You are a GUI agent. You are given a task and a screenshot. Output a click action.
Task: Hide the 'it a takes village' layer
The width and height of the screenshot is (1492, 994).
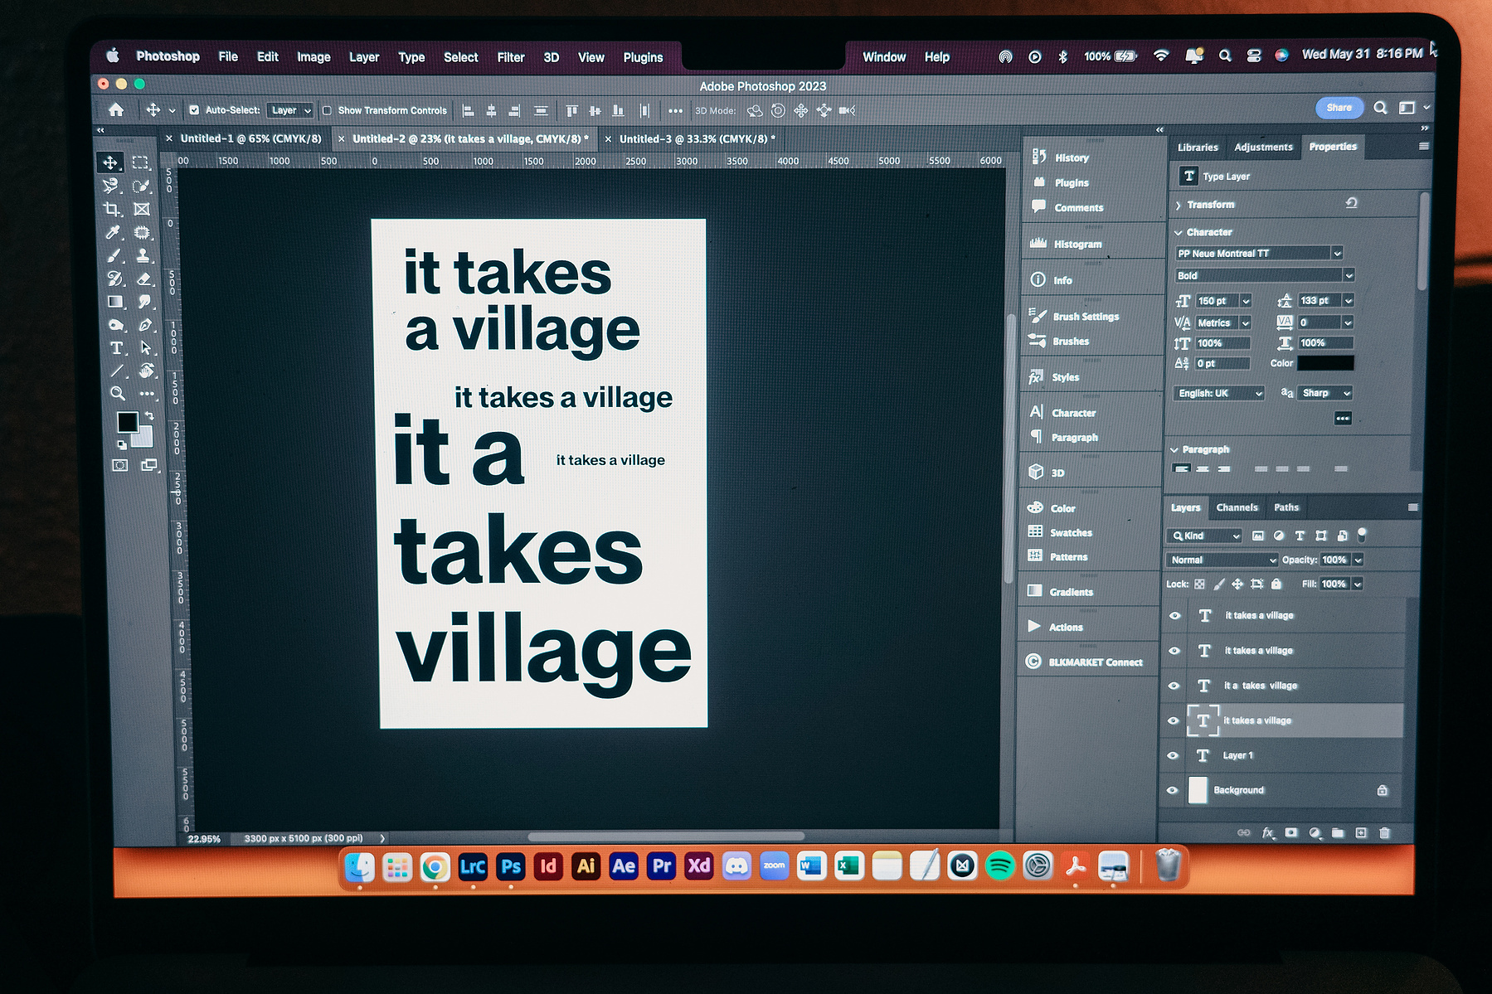pyautogui.click(x=1174, y=686)
